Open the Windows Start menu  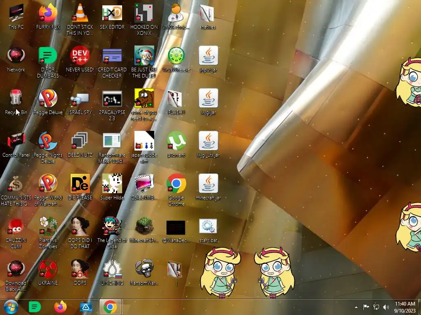11,307
